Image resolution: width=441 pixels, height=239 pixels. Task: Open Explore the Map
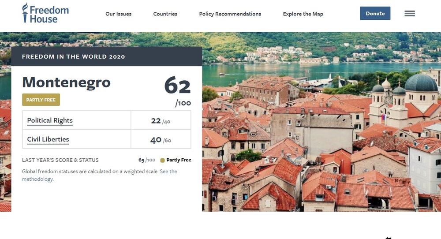pos(303,14)
